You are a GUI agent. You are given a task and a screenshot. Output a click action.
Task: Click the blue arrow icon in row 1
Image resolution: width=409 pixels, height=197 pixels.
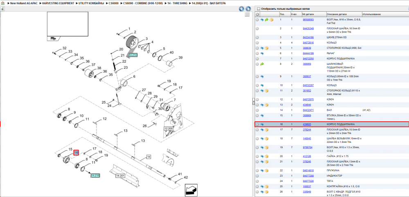pos(262,20)
